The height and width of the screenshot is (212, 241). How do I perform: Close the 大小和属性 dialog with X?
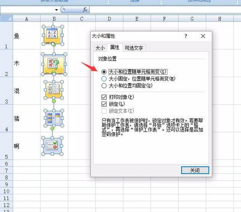pyautogui.click(x=203, y=36)
